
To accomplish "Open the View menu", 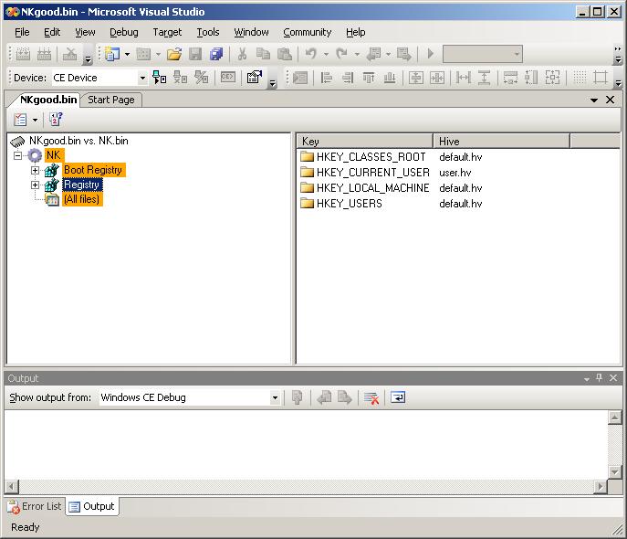I will tap(85, 32).
